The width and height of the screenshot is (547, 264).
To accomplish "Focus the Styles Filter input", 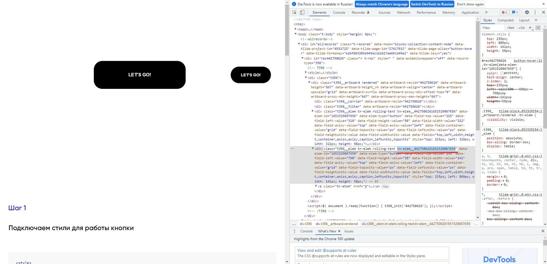I will click(492, 28).
